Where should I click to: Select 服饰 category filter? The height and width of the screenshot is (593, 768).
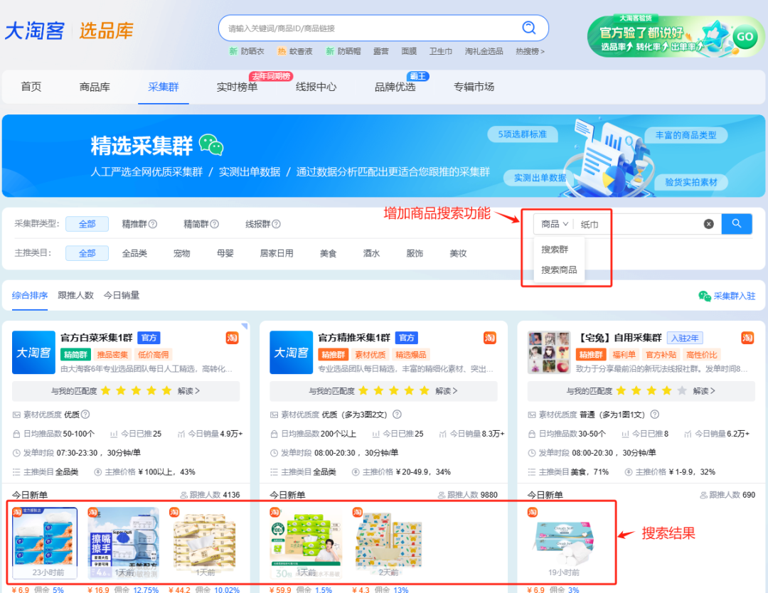[x=415, y=253]
